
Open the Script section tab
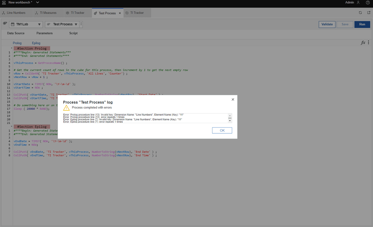click(x=73, y=33)
